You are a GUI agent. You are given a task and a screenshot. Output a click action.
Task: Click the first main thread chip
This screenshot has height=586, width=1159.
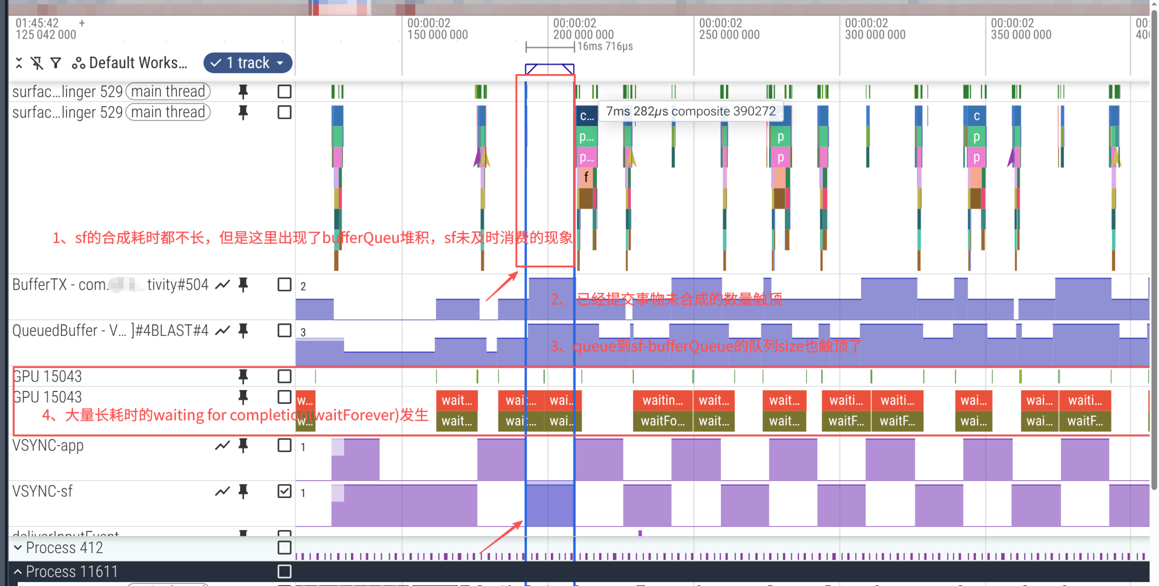[168, 92]
